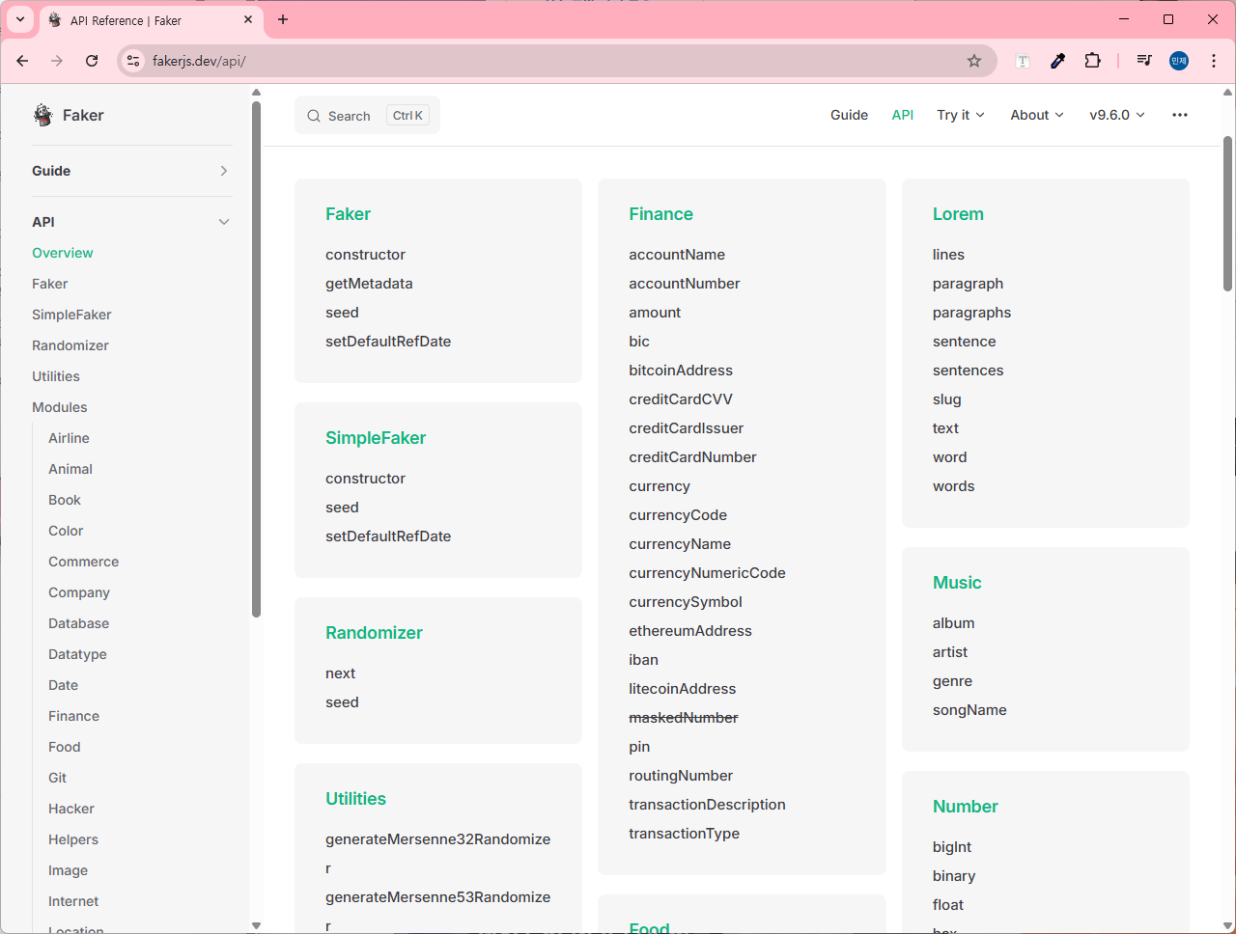Click slug link in Lorem

(946, 399)
